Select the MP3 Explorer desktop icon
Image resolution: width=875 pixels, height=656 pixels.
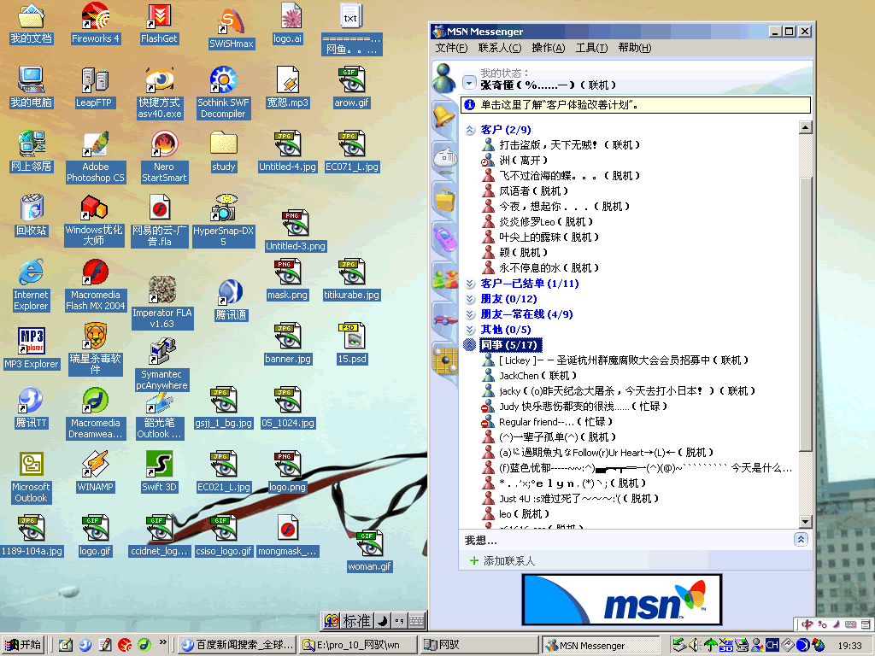pos(32,348)
